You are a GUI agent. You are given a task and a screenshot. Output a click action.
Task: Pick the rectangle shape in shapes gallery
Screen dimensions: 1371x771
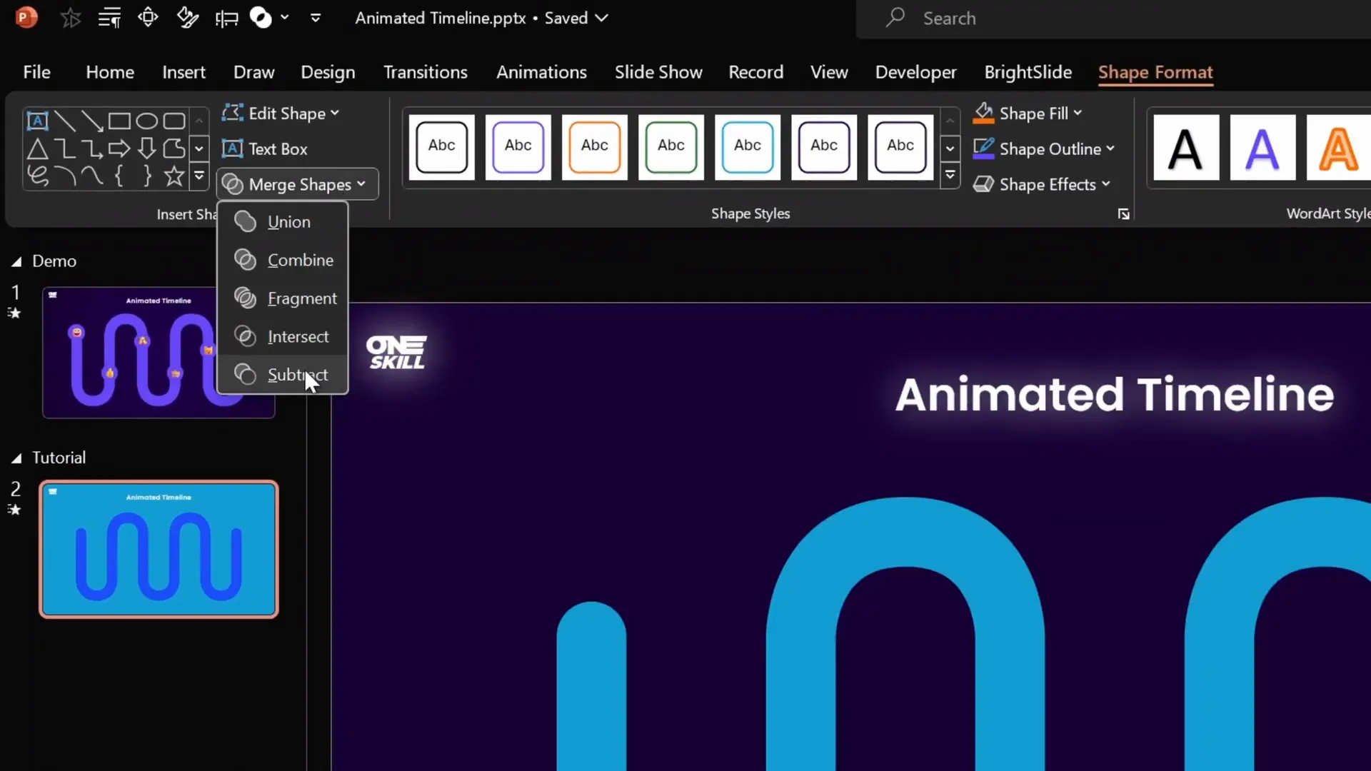click(x=119, y=121)
